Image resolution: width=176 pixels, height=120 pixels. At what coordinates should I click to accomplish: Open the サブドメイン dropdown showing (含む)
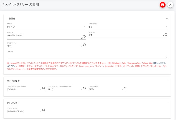[44, 46]
